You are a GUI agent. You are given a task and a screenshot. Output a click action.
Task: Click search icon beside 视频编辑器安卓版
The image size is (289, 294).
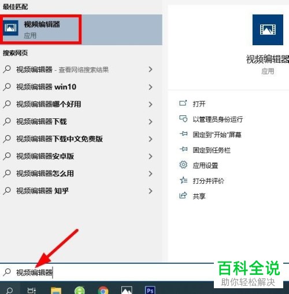[7, 156]
